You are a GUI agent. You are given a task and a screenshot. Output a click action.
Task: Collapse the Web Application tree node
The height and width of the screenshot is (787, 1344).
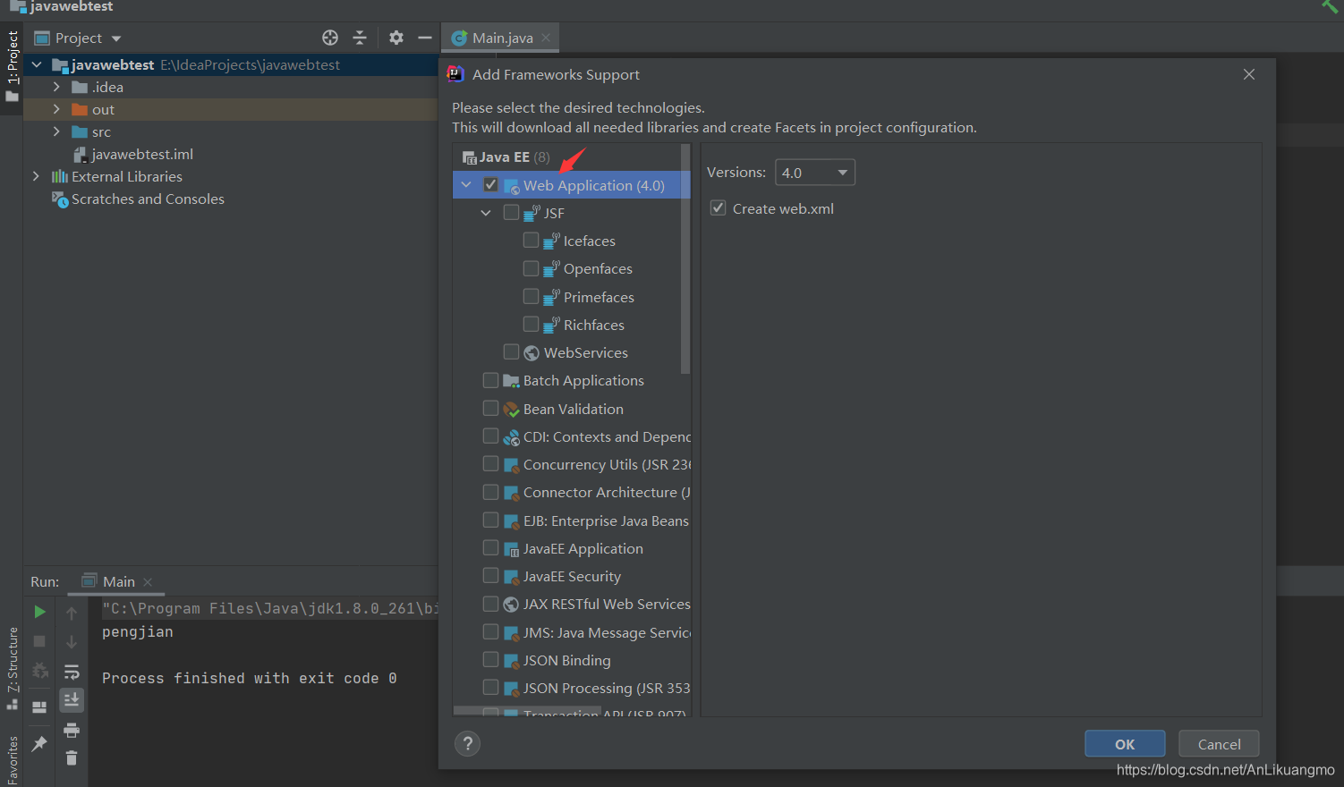466,185
